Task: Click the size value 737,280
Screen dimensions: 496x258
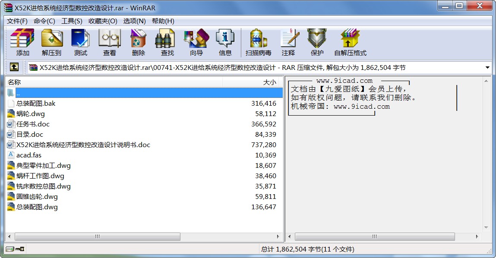Action: (x=263, y=145)
